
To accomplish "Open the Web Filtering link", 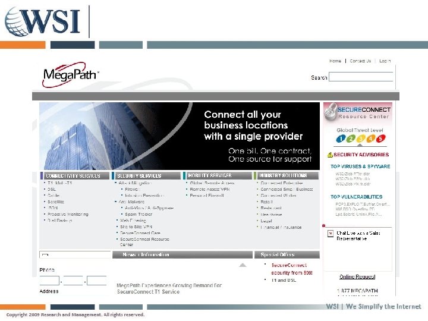I will tap(133, 221).
